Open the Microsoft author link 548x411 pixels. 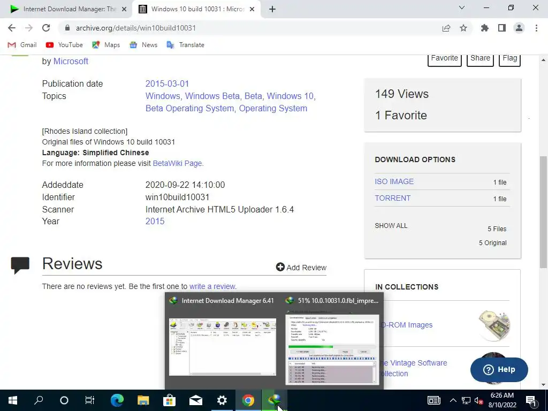point(71,61)
